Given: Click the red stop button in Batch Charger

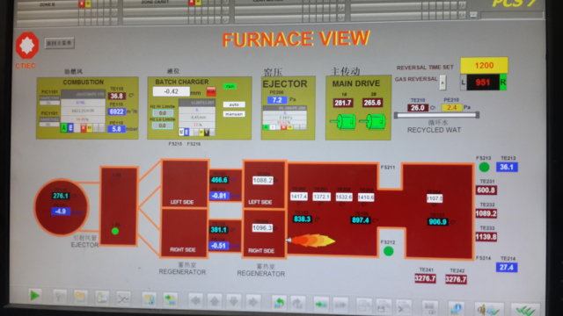Looking at the screenshot, I should pyautogui.click(x=211, y=91).
